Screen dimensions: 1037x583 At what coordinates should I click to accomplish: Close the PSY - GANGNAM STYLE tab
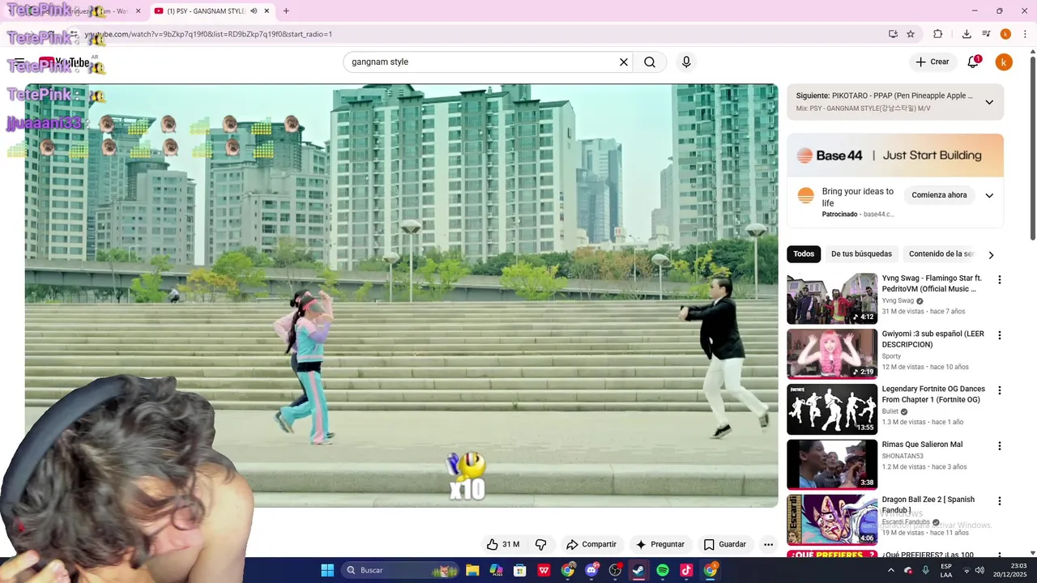tap(267, 11)
